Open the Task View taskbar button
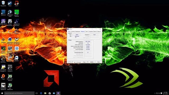The width and height of the screenshot is (169, 95). click(37, 93)
